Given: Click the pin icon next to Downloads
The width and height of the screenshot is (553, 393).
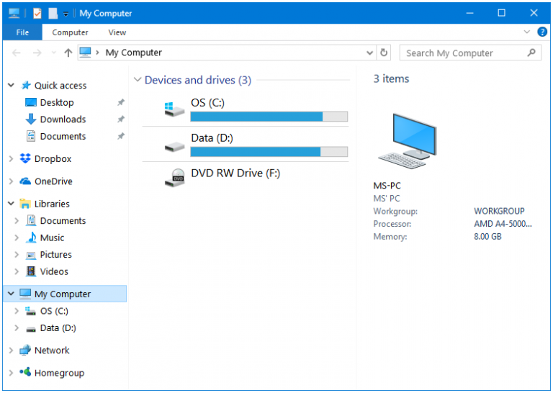Looking at the screenshot, I should pyautogui.click(x=121, y=119).
